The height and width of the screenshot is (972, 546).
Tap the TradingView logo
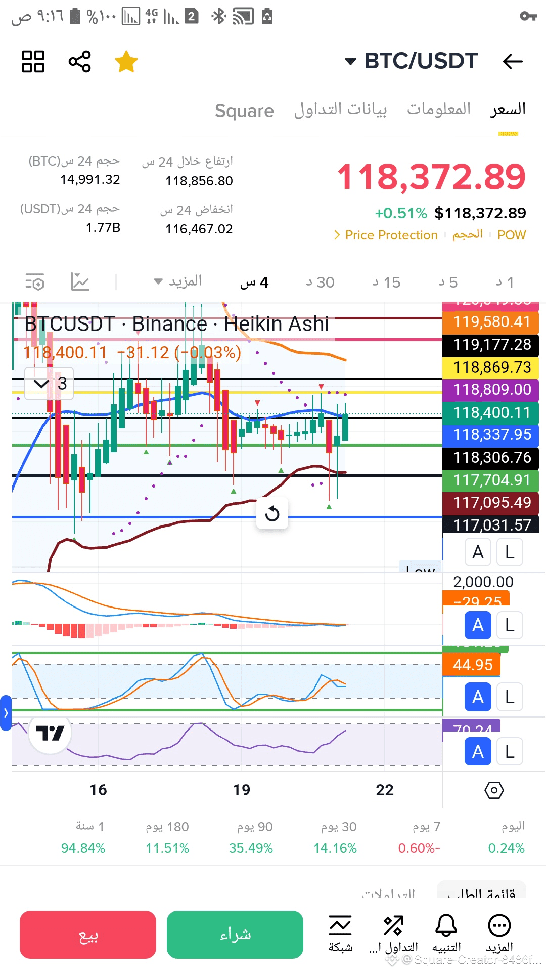pyautogui.click(x=50, y=733)
